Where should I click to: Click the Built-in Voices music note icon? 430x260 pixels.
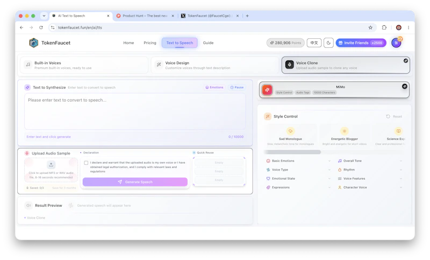point(28,65)
